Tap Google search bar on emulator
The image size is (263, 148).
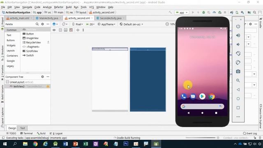point(202,106)
